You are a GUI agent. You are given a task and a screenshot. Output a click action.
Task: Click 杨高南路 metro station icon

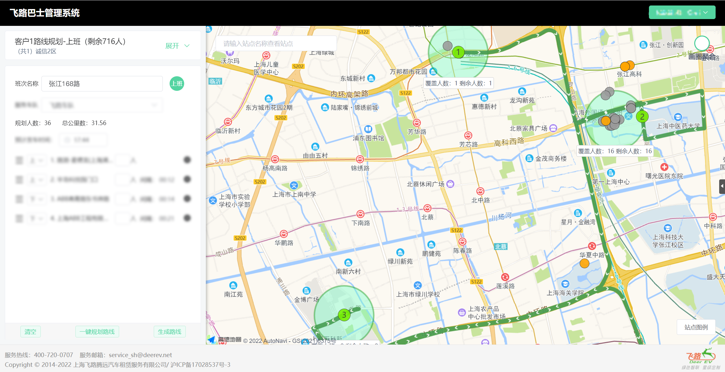coord(275,159)
